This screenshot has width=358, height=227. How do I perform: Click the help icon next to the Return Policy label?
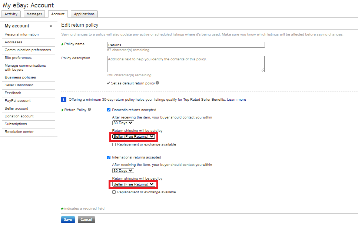(x=89, y=110)
